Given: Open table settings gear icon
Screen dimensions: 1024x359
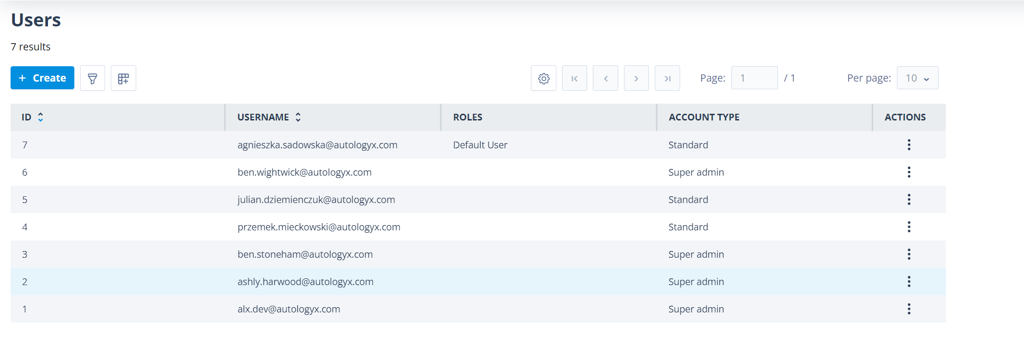Looking at the screenshot, I should click(543, 78).
